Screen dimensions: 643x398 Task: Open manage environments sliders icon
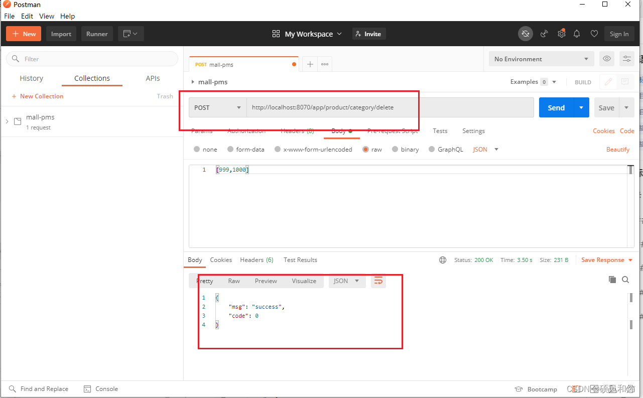pyautogui.click(x=627, y=59)
